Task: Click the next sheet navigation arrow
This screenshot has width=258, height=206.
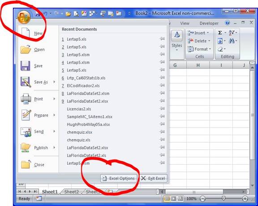Action: pos(30,192)
